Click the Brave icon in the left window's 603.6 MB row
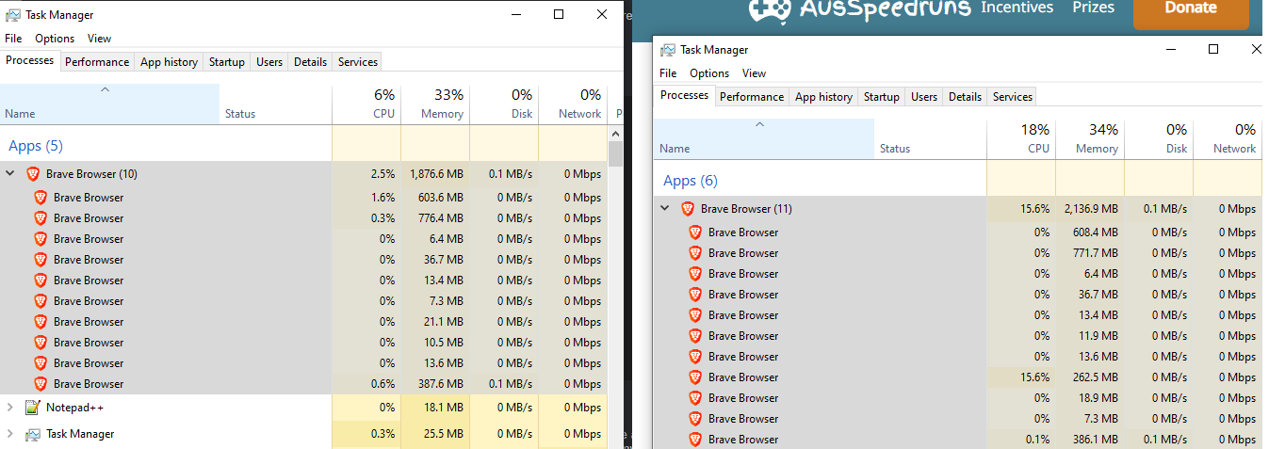 [41, 198]
